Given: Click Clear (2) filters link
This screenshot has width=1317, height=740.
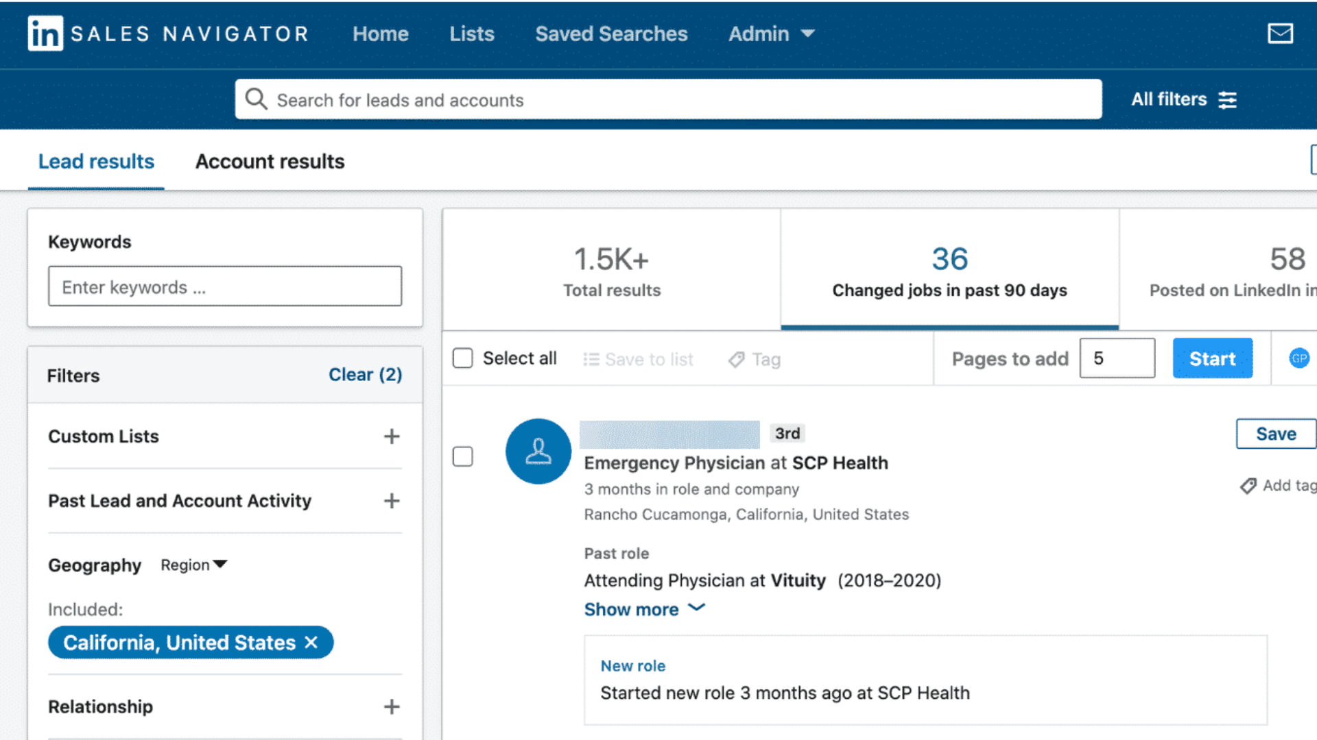Looking at the screenshot, I should point(365,375).
